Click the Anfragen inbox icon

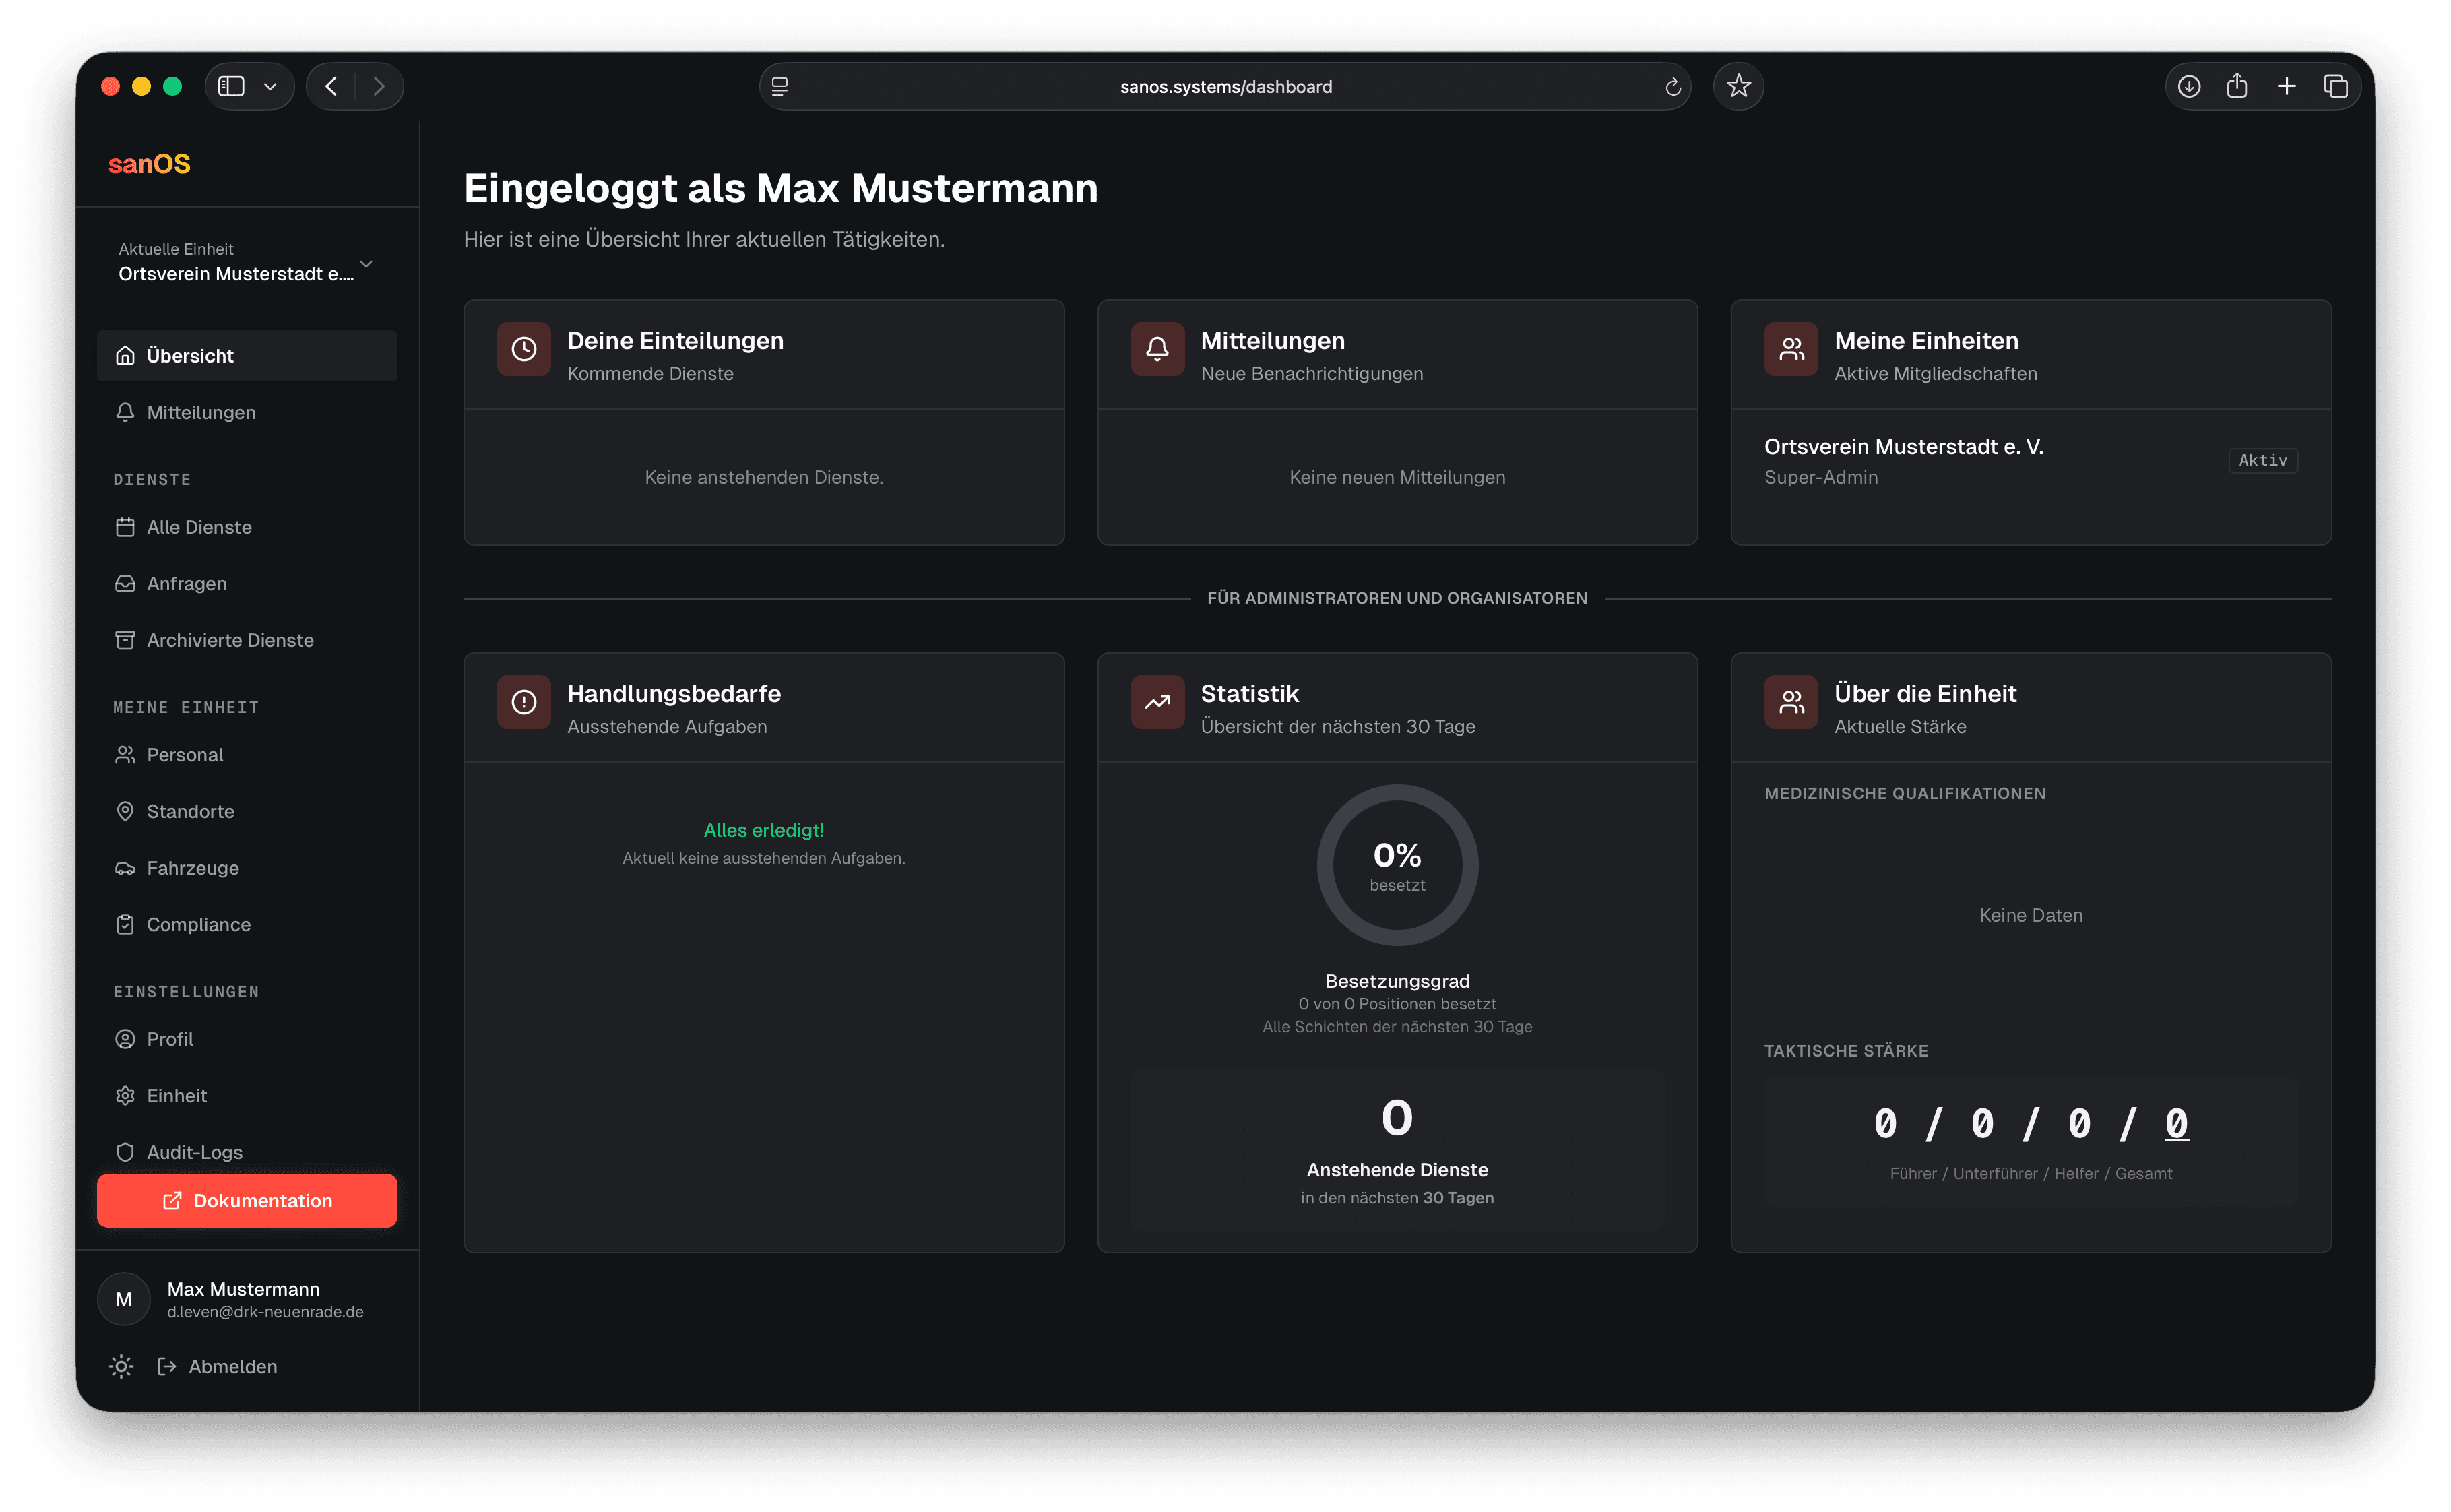[124, 583]
